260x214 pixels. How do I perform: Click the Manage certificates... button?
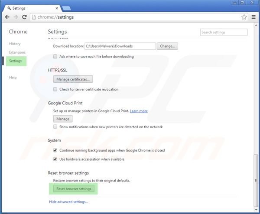click(x=73, y=79)
